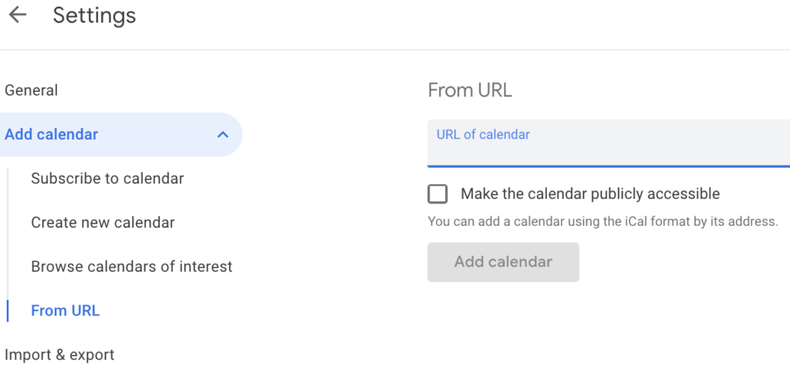
Task: Open the General settings section
Action: point(31,90)
